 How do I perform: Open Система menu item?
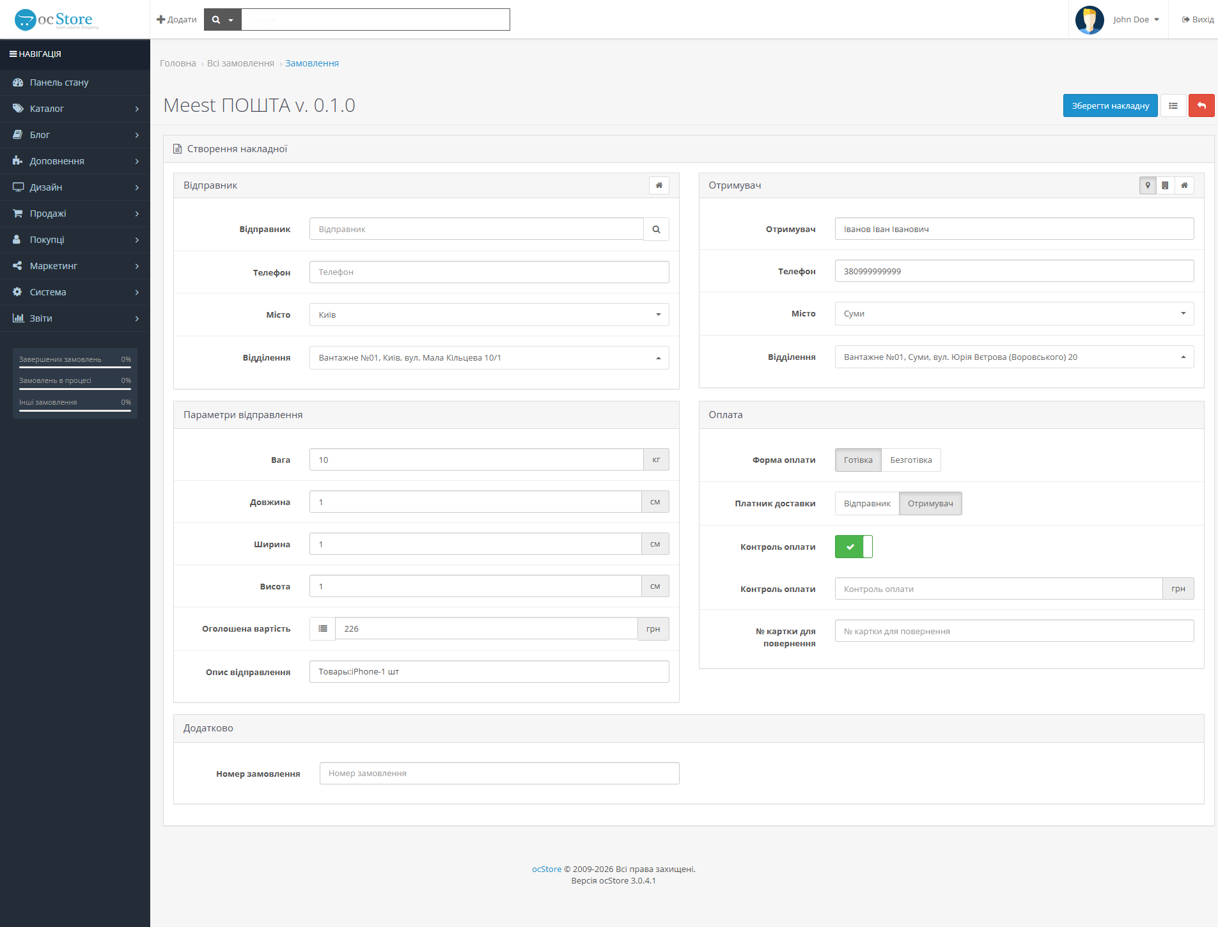(x=75, y=292)
